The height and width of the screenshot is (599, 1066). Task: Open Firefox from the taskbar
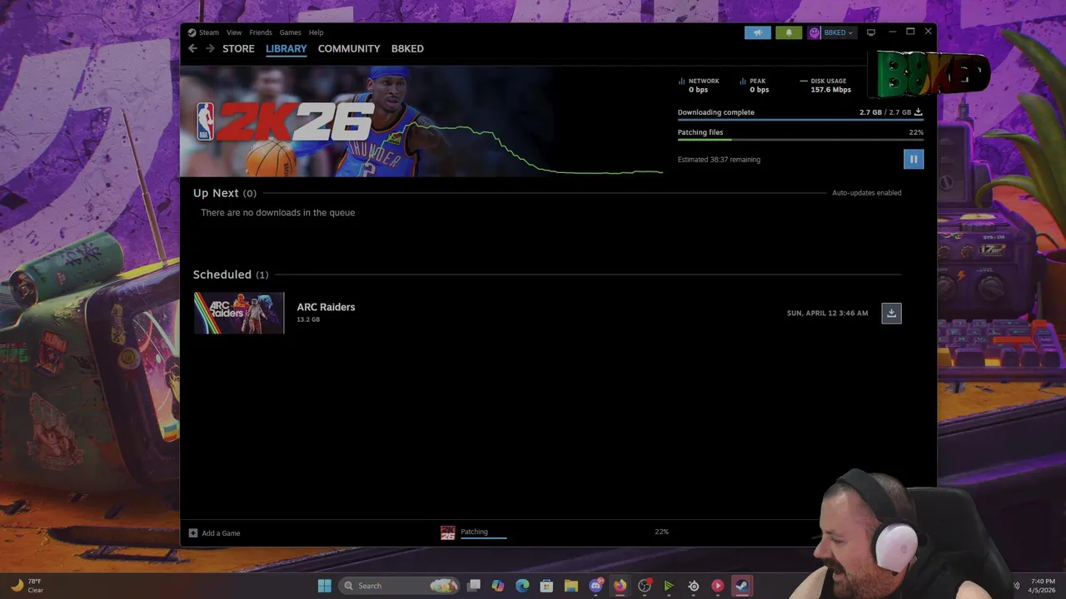(620, 586)
